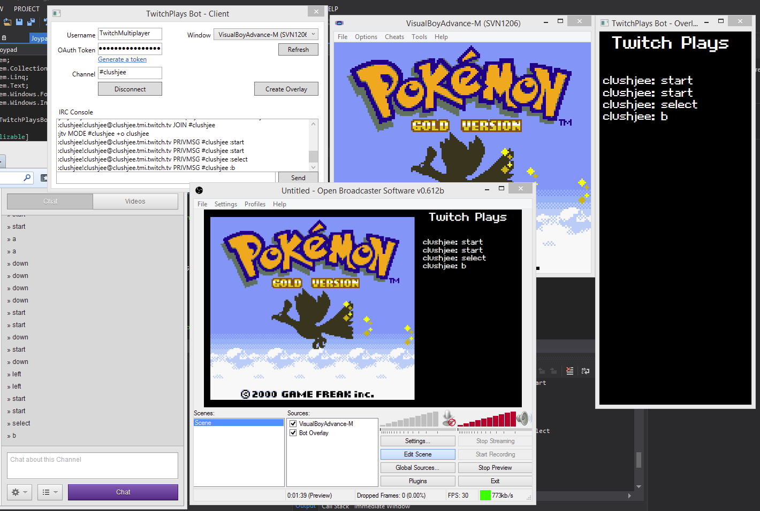Click the TwitchPlays Bot Overlay window icon
The height and width of the screenshot is (511, 760).
[x=605, y=23]
